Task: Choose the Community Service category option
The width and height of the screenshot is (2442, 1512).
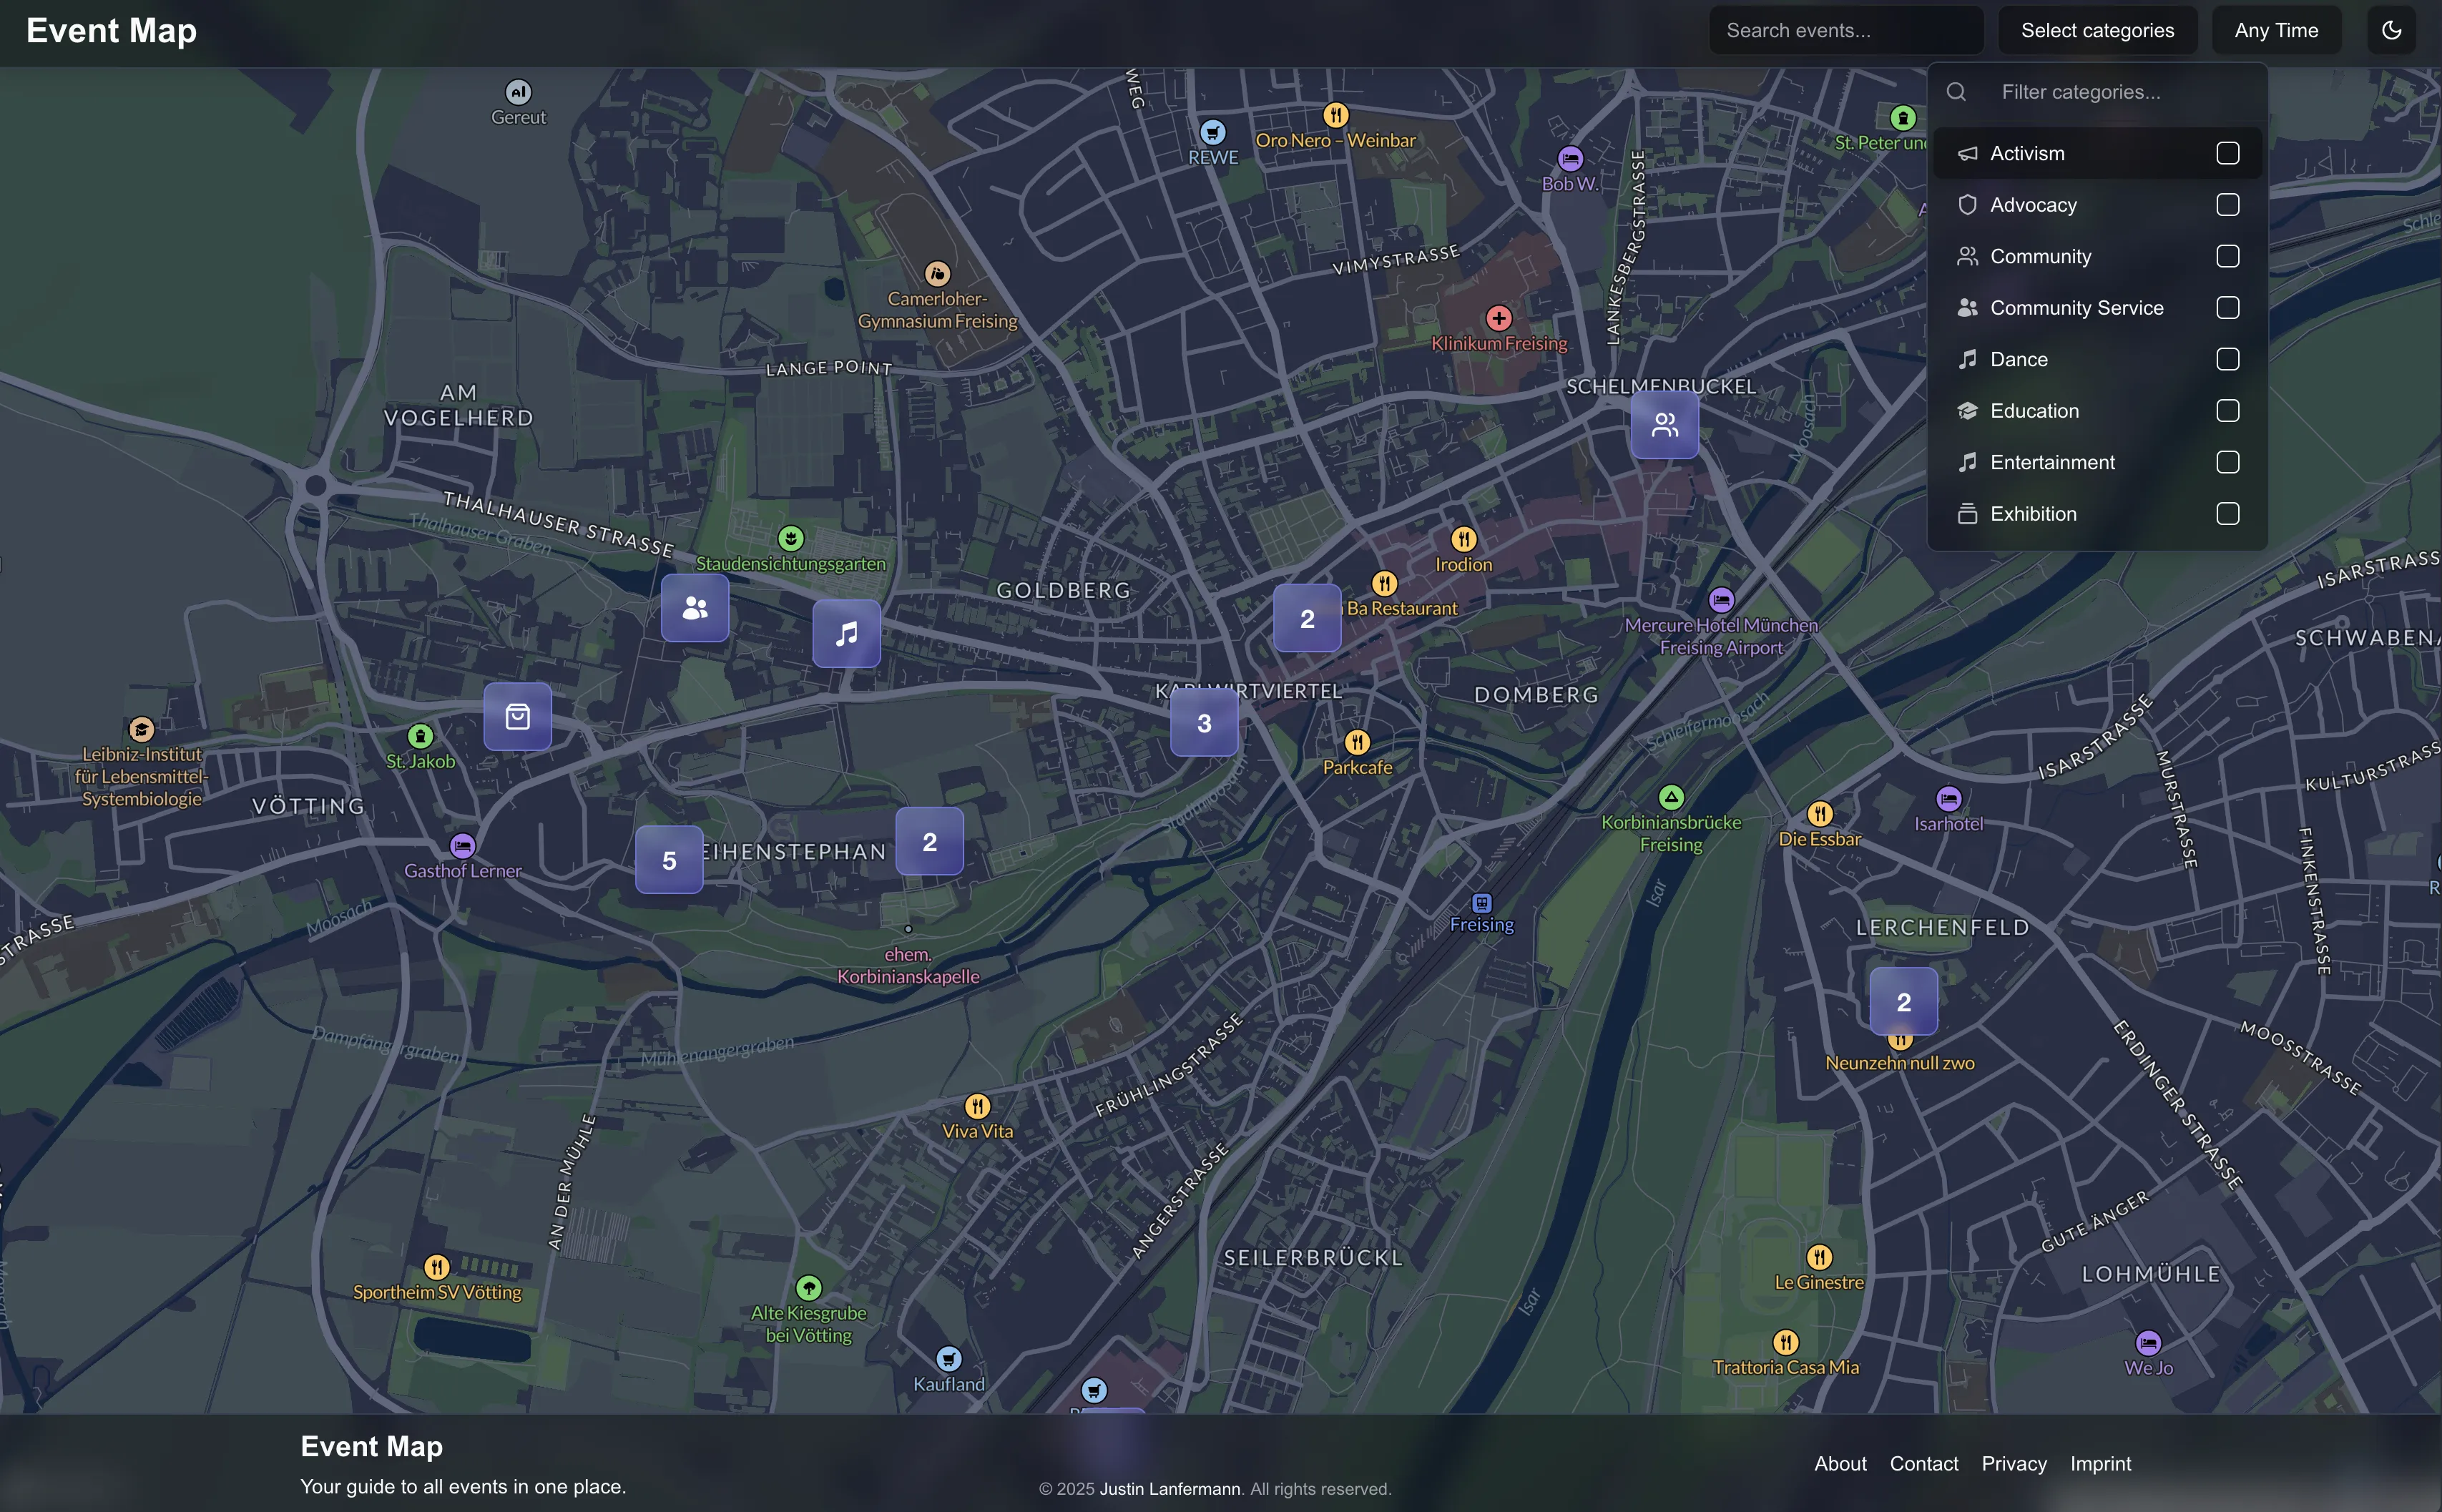Action: (2076, 308)
